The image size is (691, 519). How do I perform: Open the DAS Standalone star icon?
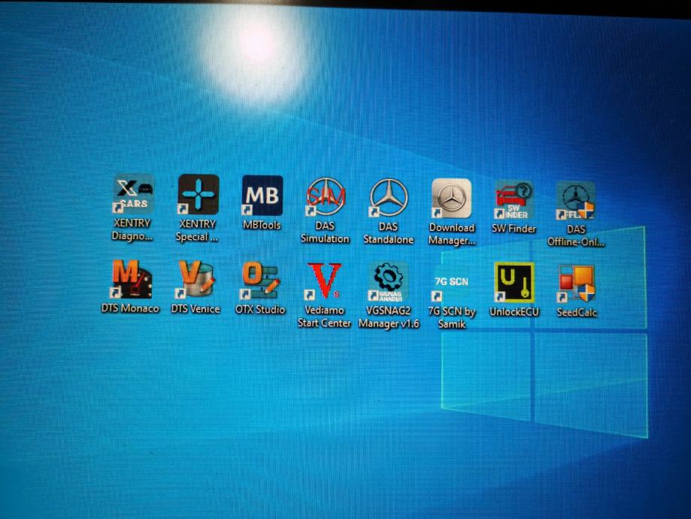[389, 198]
